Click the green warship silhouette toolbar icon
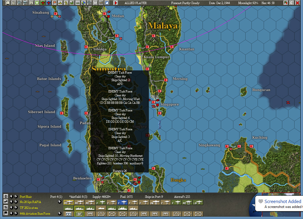Image resolution: width=303 pixels, height=219 pixels. pyautogui.click(x=78, y=3)
